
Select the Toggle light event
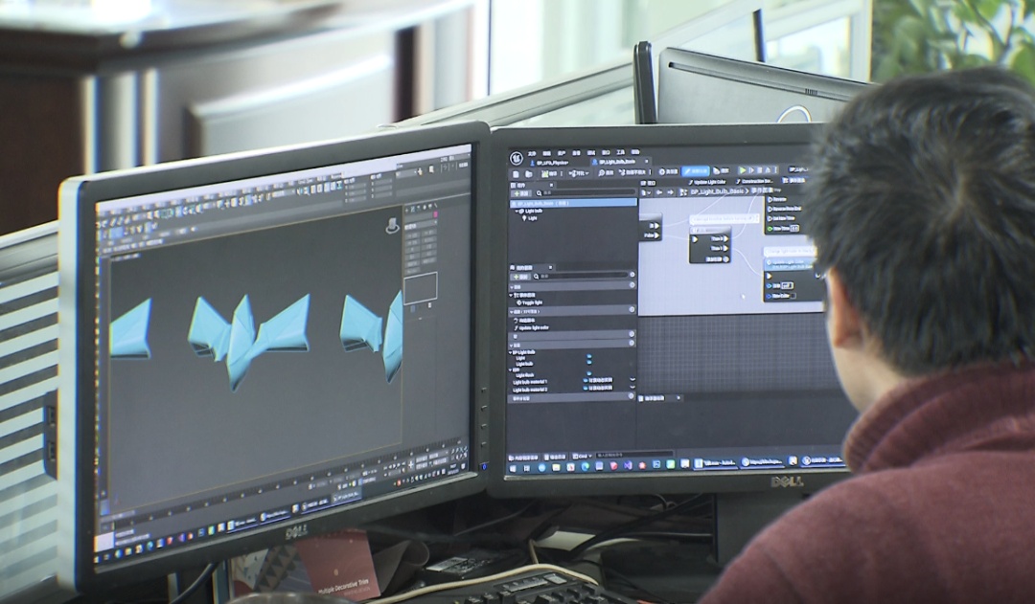530,302
